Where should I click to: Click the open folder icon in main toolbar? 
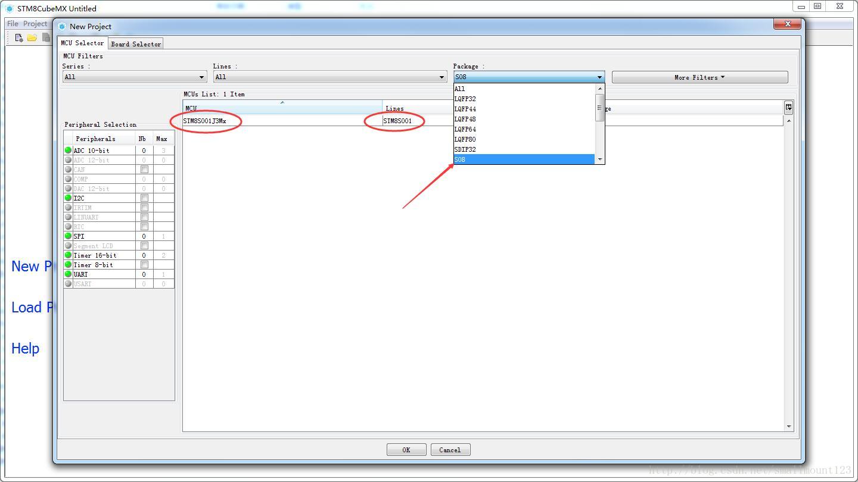click(x=32, y=37)
